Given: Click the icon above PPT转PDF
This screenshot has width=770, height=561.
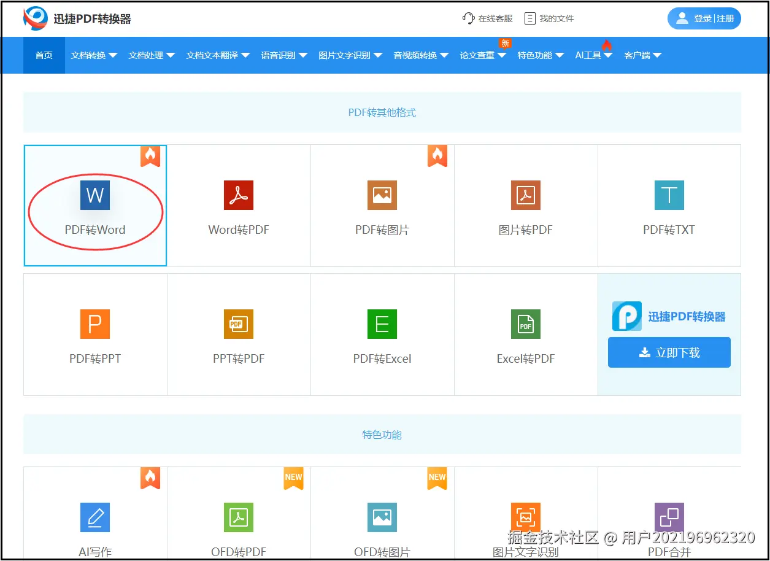Looking at the screenshot, I should coord(239,324).
